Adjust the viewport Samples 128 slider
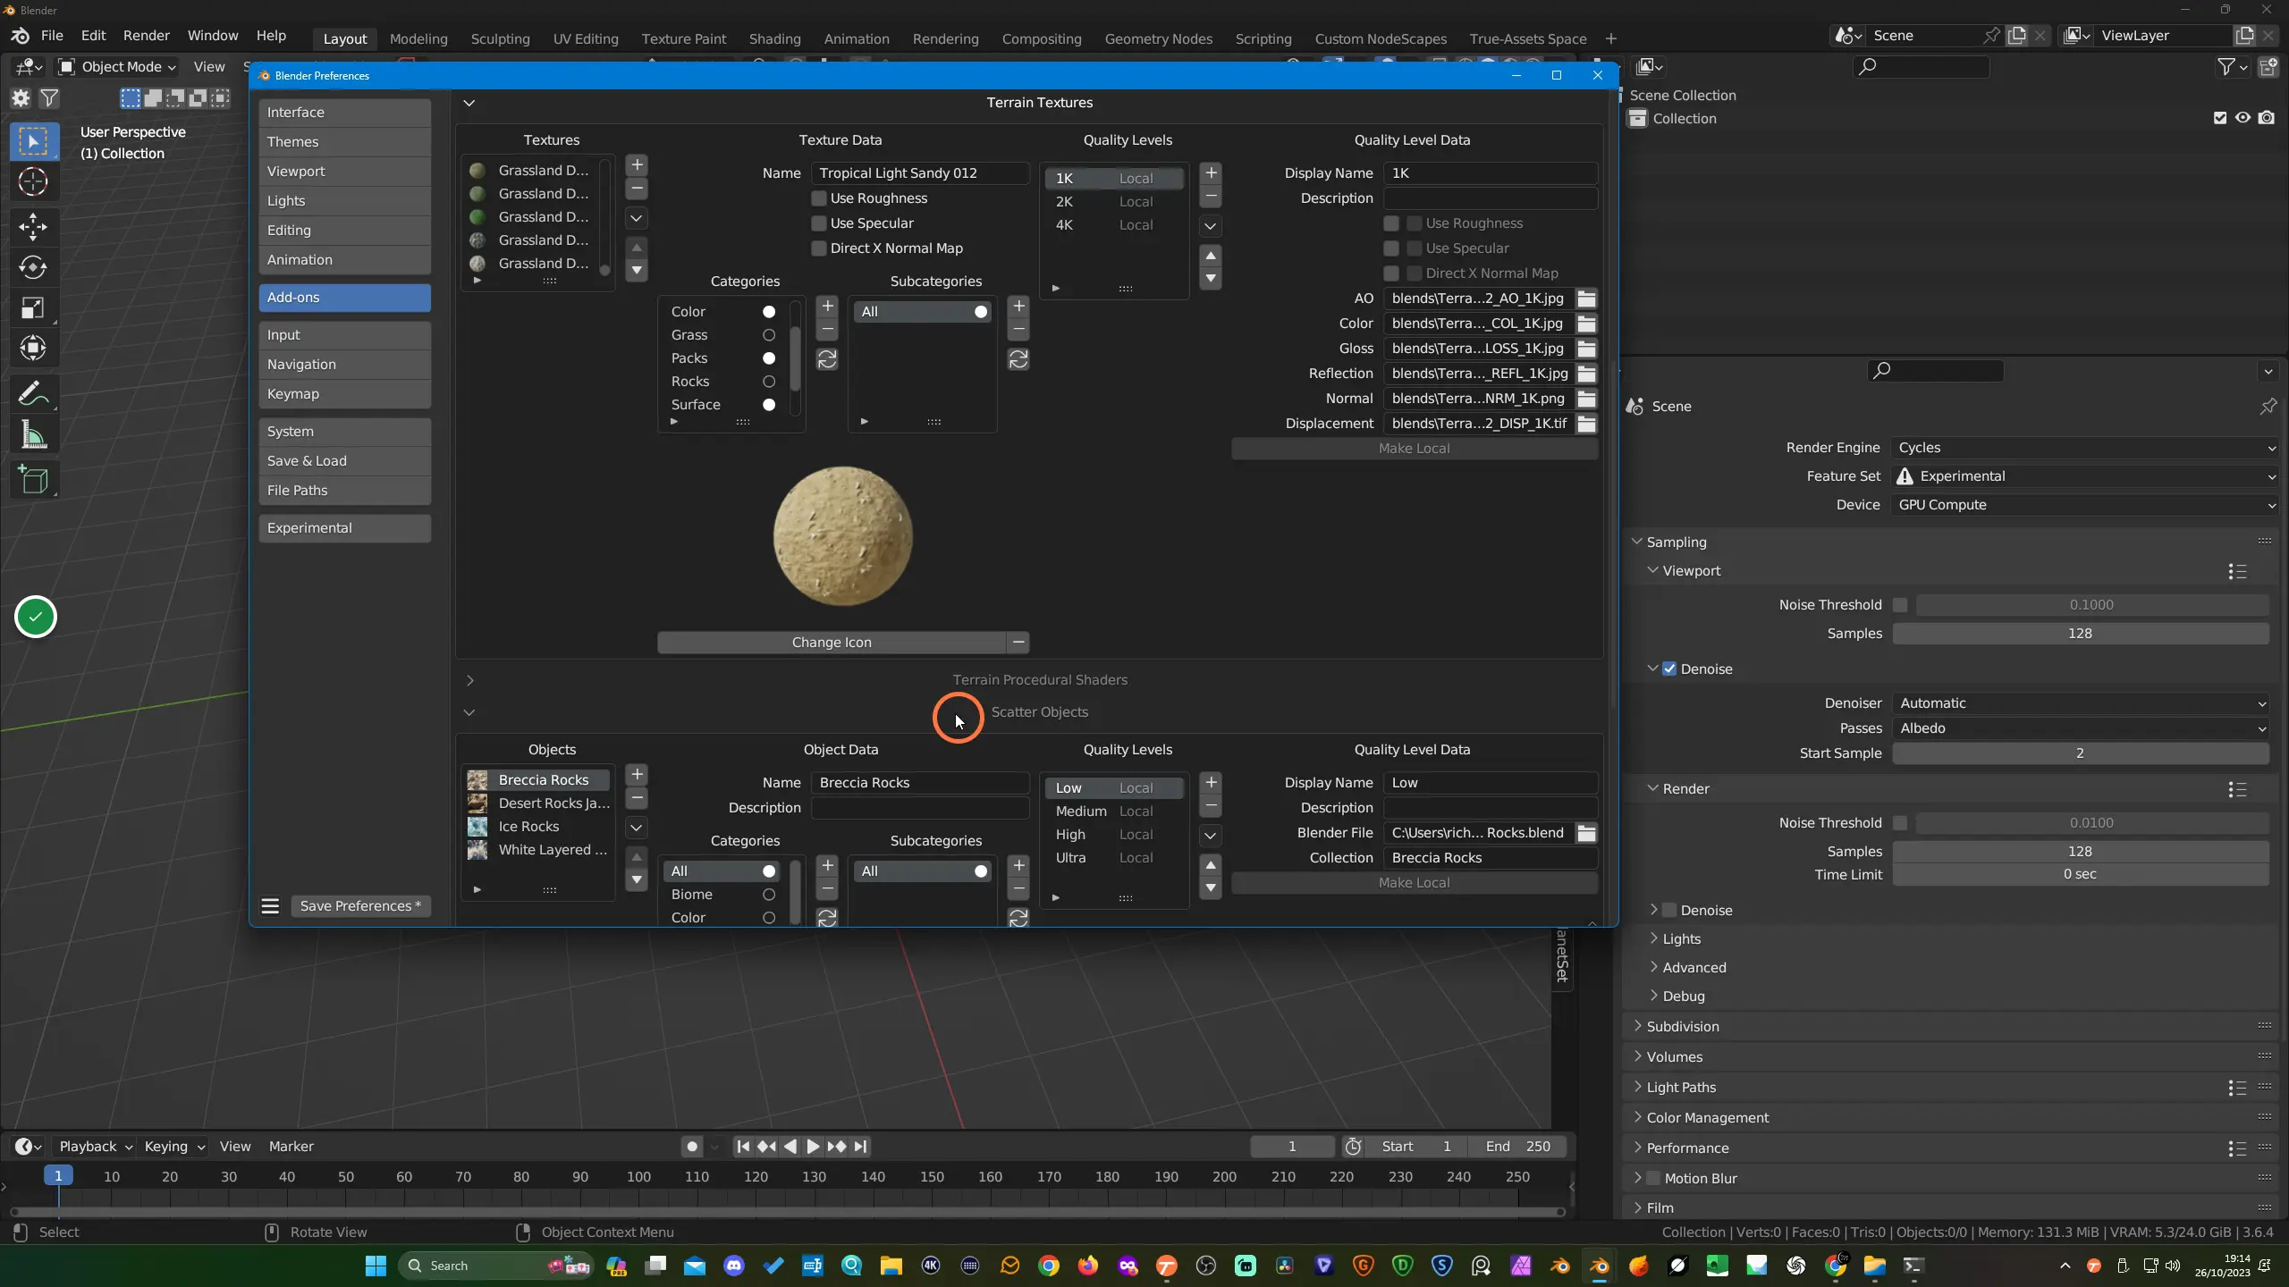 (2080, 634)
